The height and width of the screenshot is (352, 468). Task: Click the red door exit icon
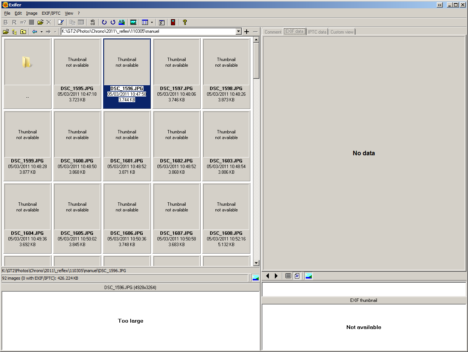click(x=173, y=22)
